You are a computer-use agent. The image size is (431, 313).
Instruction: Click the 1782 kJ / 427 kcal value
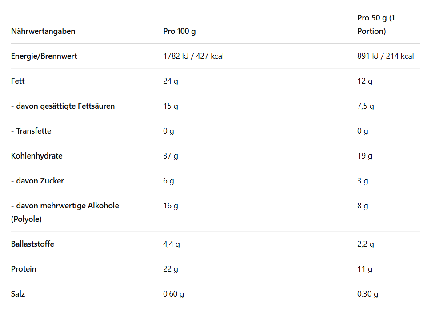coord(193,56)
